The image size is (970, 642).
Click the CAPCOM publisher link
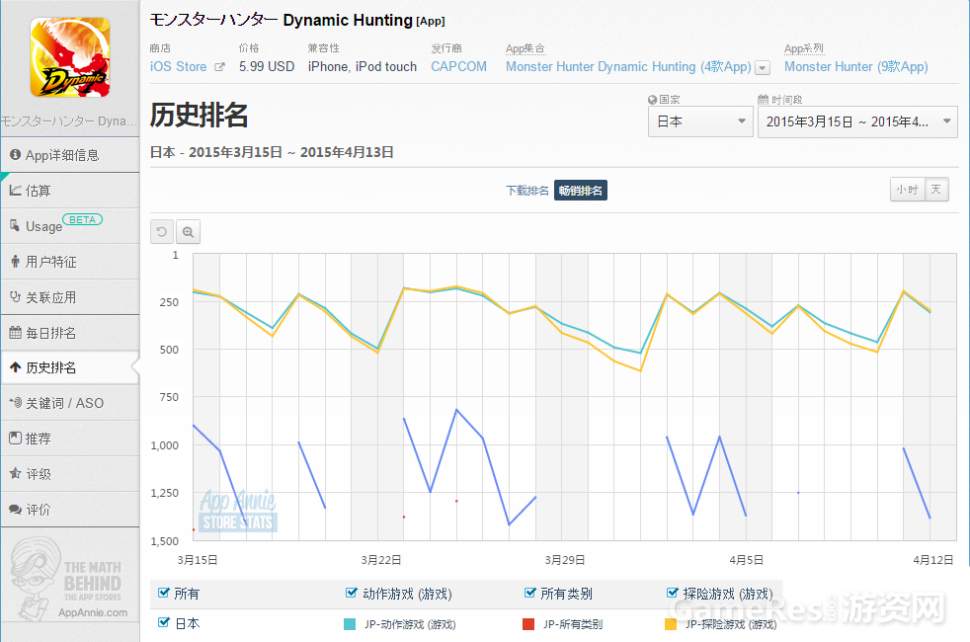click(x=458, y=67)
